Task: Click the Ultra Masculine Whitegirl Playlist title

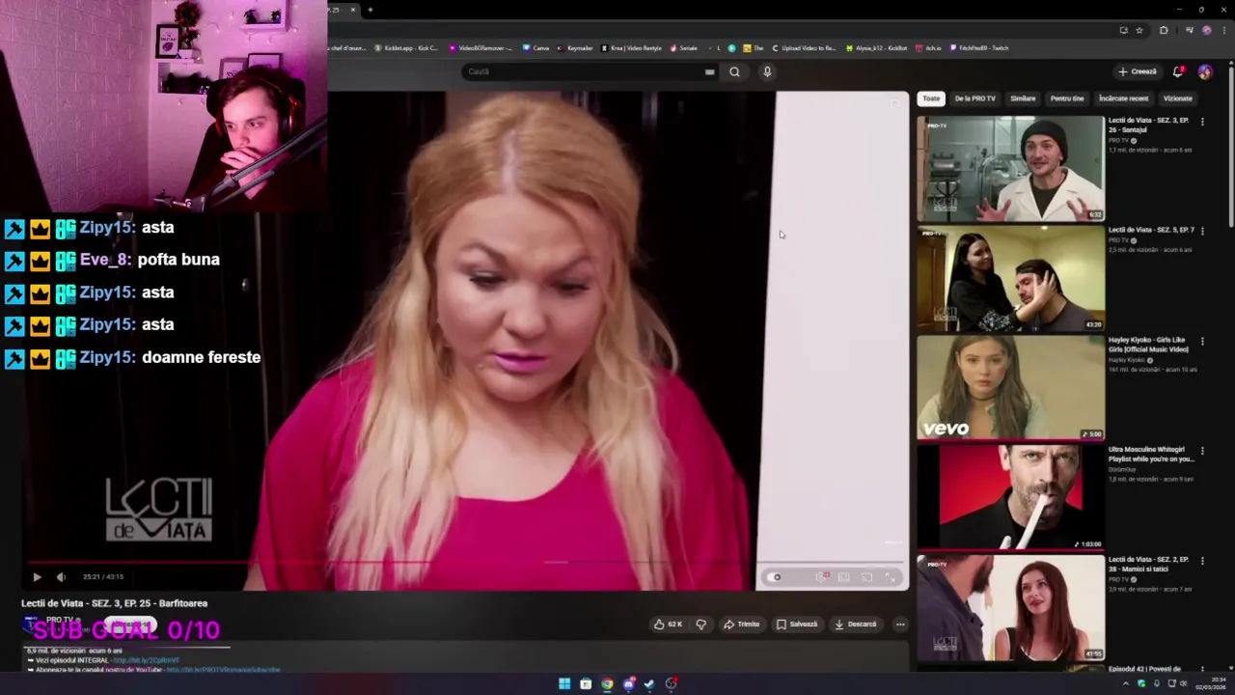Action: tap(1151, 455)
